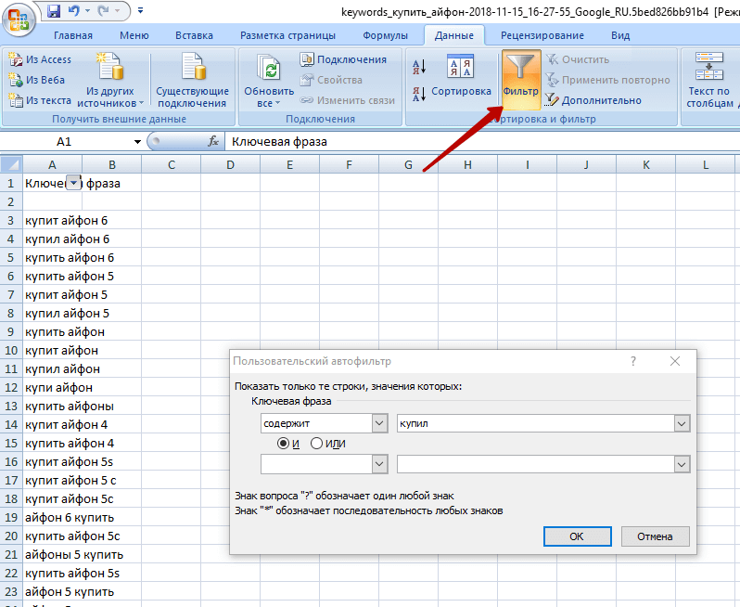This screenshot has height=607, width=740.
Task: Click the formula bar showing Ключевая фраза
Action: coord(464,142)
